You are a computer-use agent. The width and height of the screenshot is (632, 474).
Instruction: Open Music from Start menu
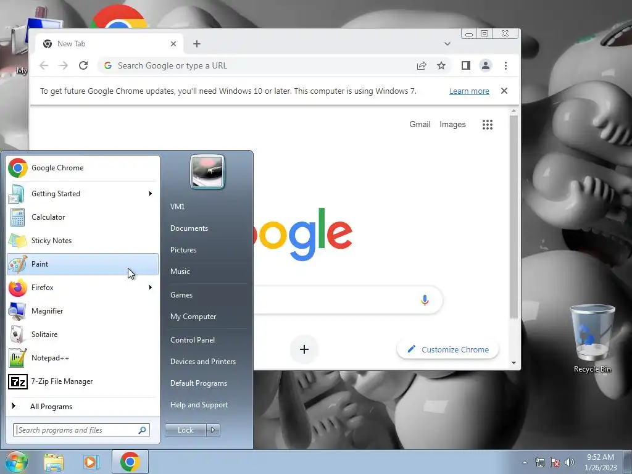pos(180,272)
